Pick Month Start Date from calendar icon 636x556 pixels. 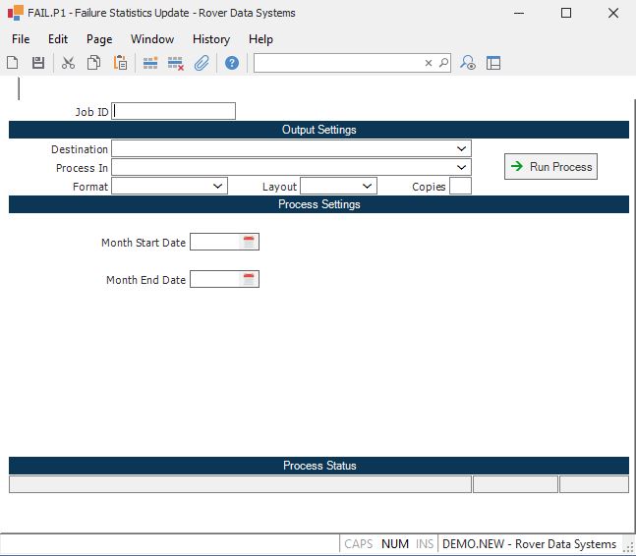pyautogui.click(x=249, y=243)
